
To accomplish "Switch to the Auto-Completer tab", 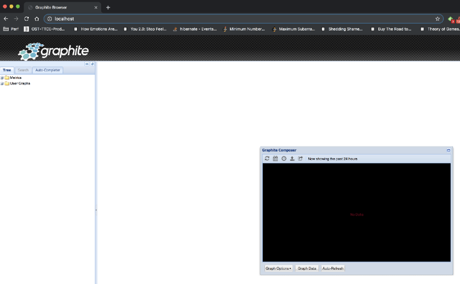I will pos(48,70).
